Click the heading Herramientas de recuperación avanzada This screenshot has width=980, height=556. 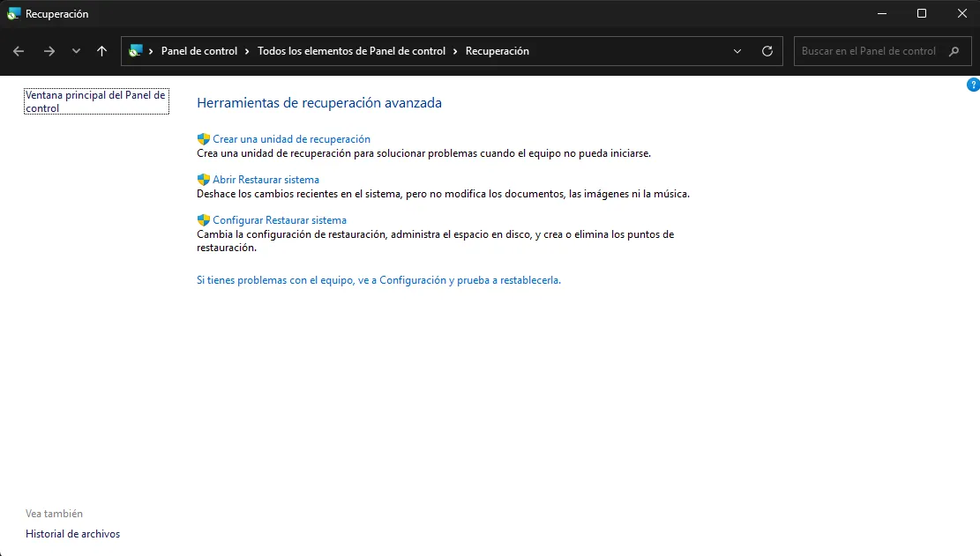click(319, 103)
